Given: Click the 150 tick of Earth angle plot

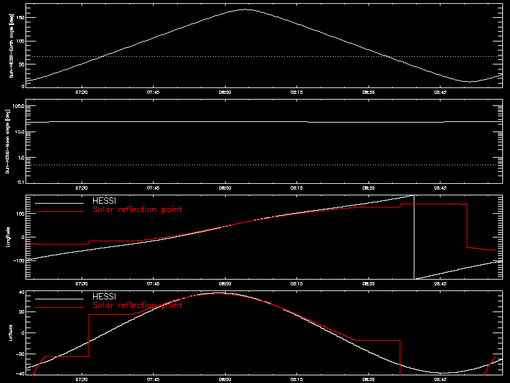Looking at the screenshot, I should pyautogui.click(x=20, y=18).
